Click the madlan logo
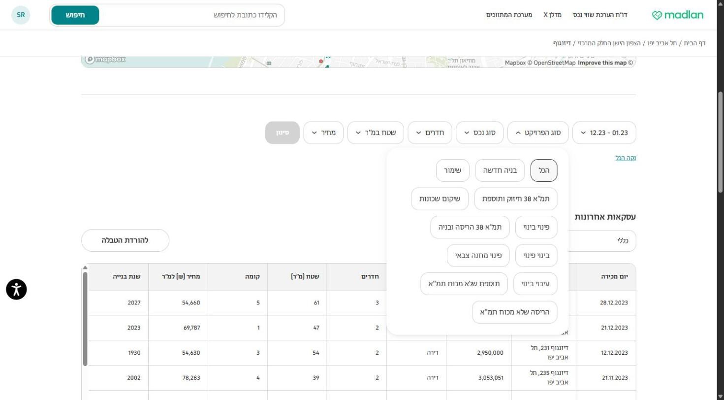Image resolution: width=724 pixels, height=400 pixels. pyautogui.click(x=678, y=15)
